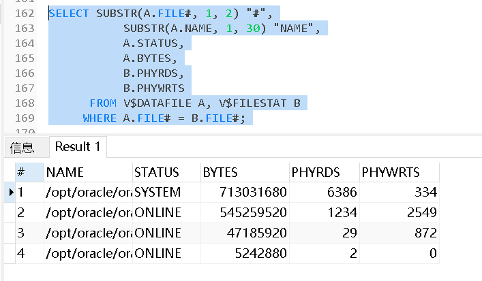Select the # column header
Screen dimensions: 482x281
pos(21,172)
